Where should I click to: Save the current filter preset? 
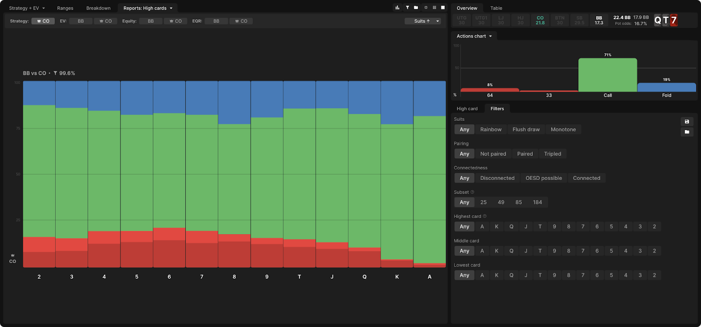point(687,122)
